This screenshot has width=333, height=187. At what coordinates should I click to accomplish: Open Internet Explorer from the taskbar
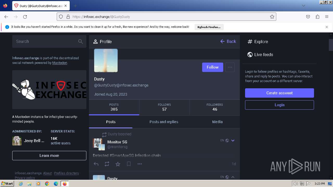pyautogui.click(x=21, y=184)
